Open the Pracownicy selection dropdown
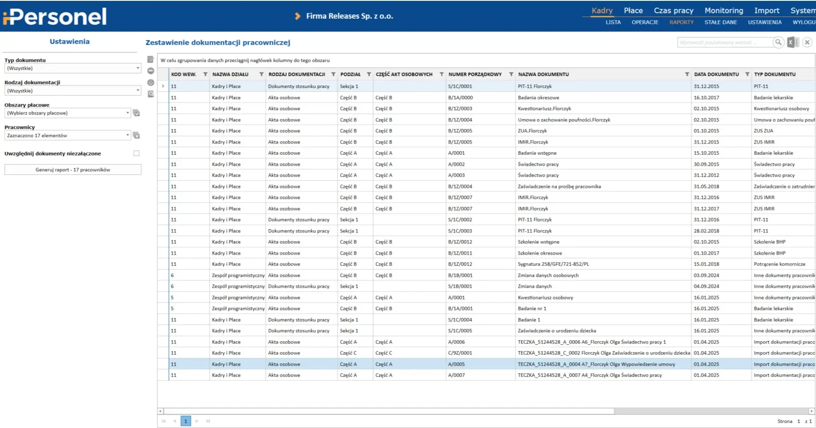 [127, 135]
